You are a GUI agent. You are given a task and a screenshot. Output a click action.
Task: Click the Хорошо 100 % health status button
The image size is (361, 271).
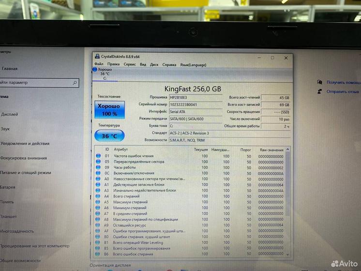[109, 110]
